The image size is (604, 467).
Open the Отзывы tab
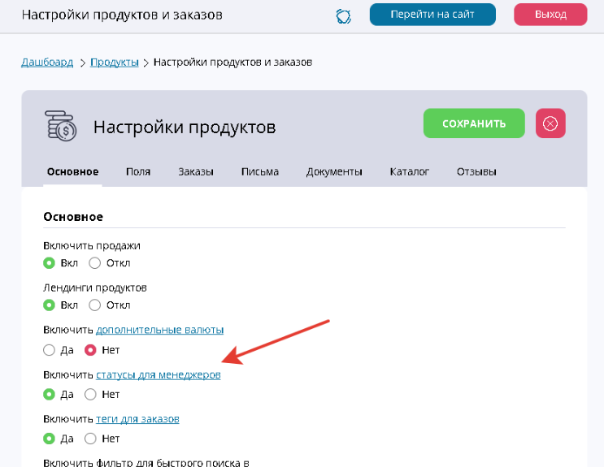(x=476, y=171)
